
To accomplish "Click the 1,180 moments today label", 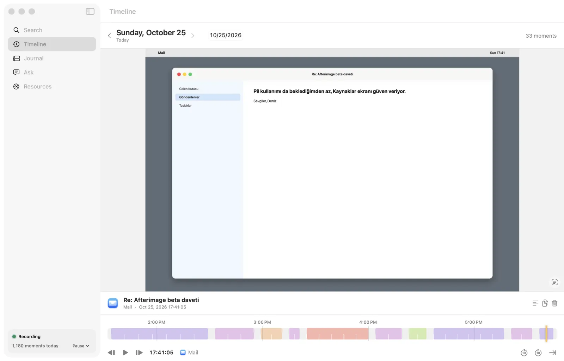I will coord(35,346).
